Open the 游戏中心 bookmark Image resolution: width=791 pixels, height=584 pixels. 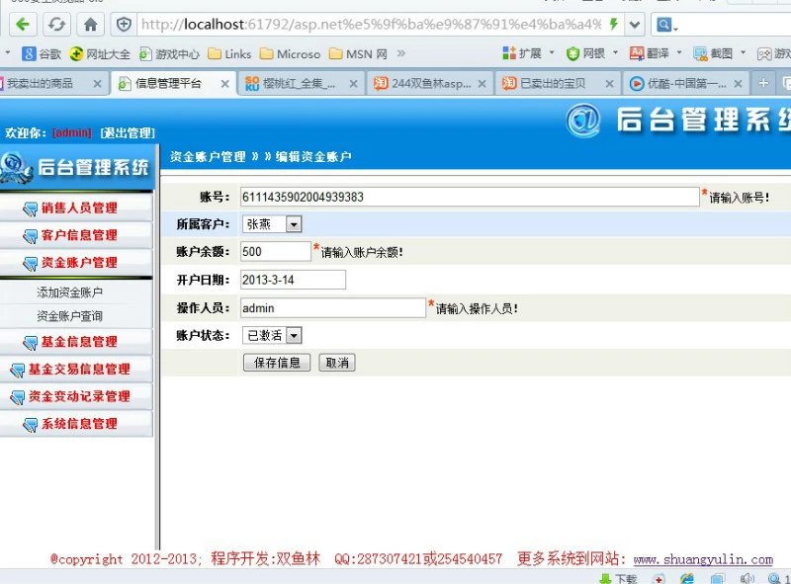tap(169, 53)
